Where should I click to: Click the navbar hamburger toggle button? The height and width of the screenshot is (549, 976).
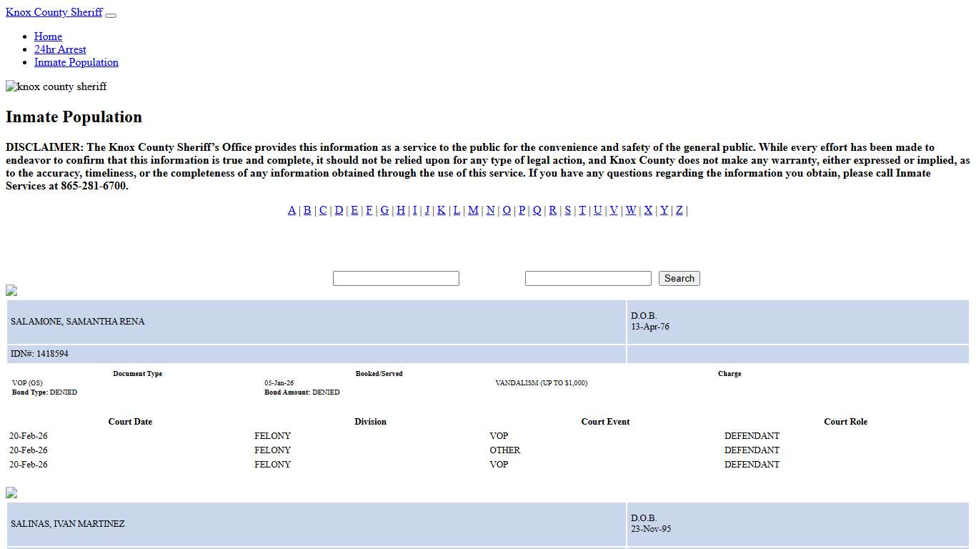pyautogui.click(x=111, y=15)
